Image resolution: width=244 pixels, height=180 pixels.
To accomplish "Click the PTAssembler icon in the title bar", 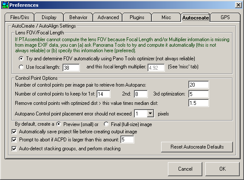I will click(x=5, y=5).
